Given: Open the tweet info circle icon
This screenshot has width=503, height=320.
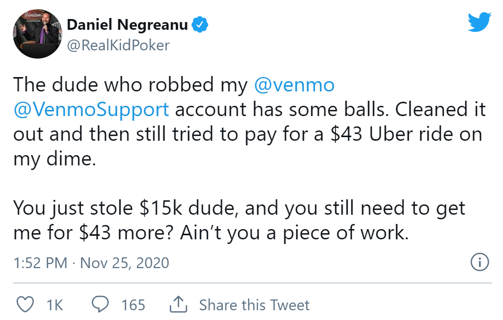Looking at the screenshot, I should pyautogui.click(x=479, y=262).
